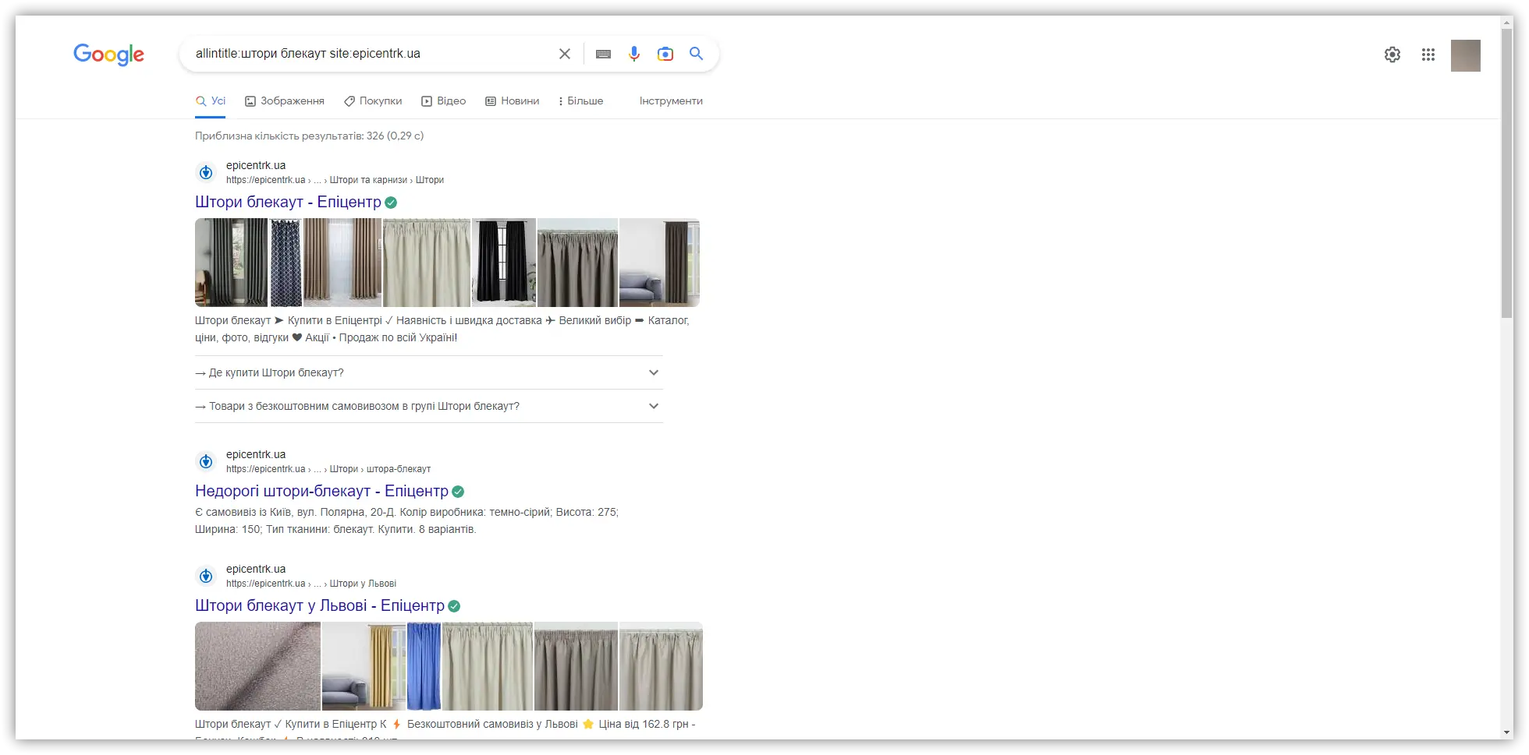Click the scrollbar down arrow
This screenshot has height=755, width=1529.
tap(1507, 733)
